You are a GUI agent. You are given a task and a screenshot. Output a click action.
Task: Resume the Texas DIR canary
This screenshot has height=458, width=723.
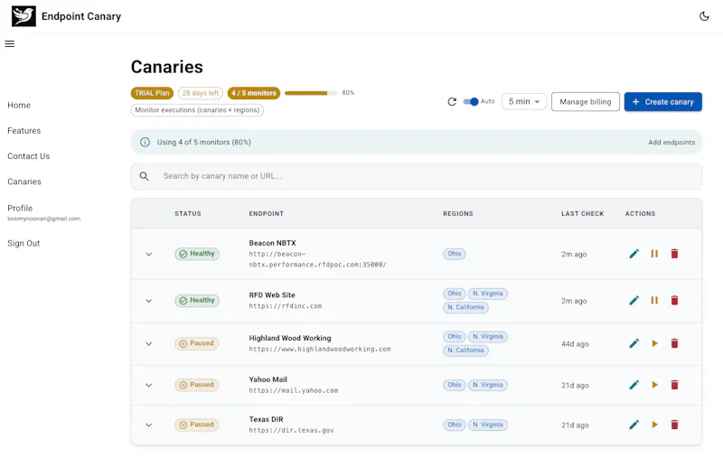[654, 425]
